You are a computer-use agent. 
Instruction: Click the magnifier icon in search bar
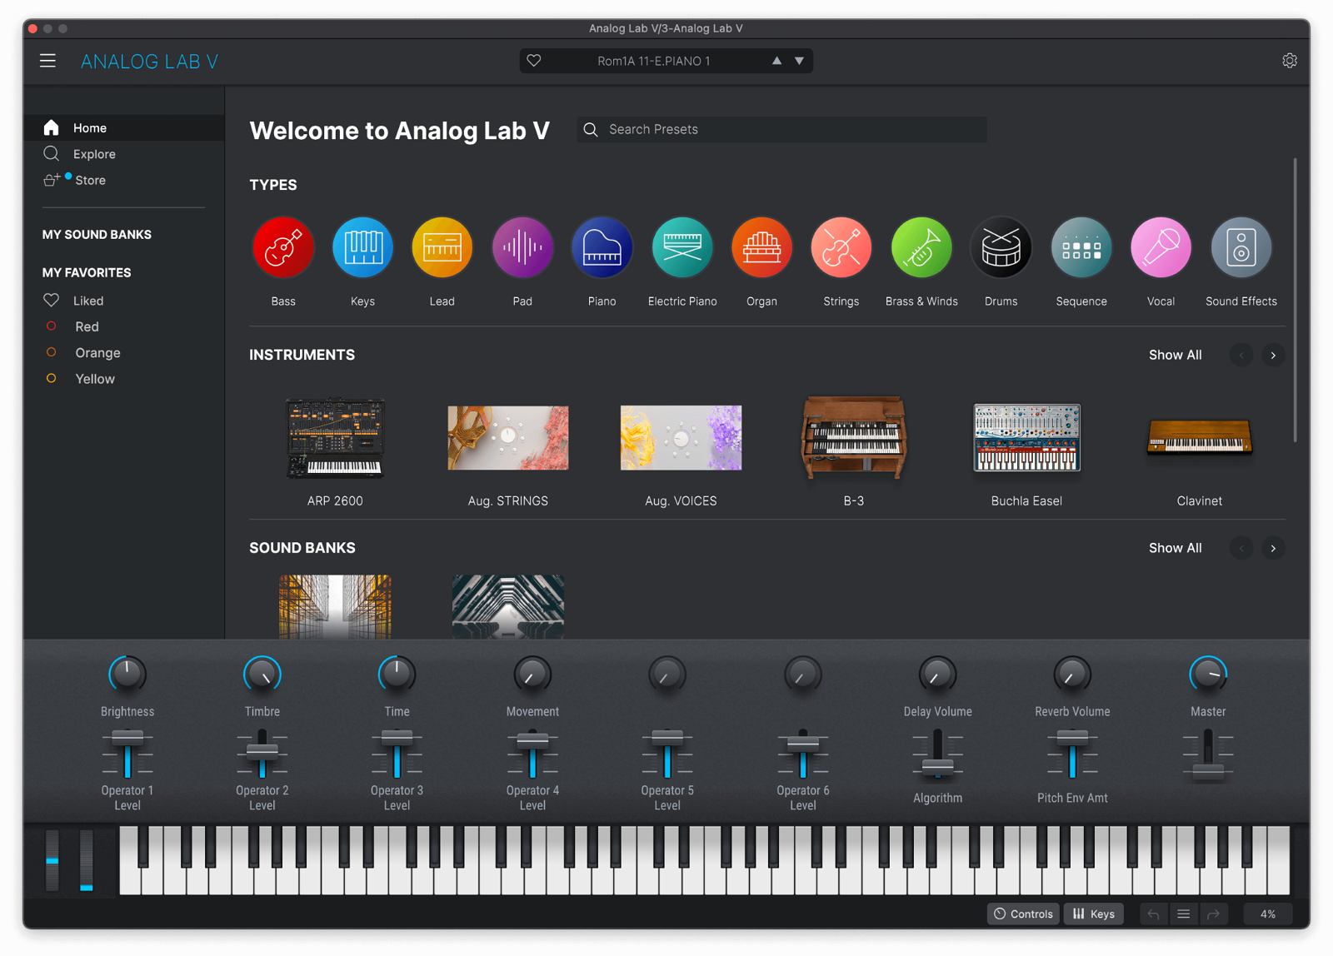point(591,129)
